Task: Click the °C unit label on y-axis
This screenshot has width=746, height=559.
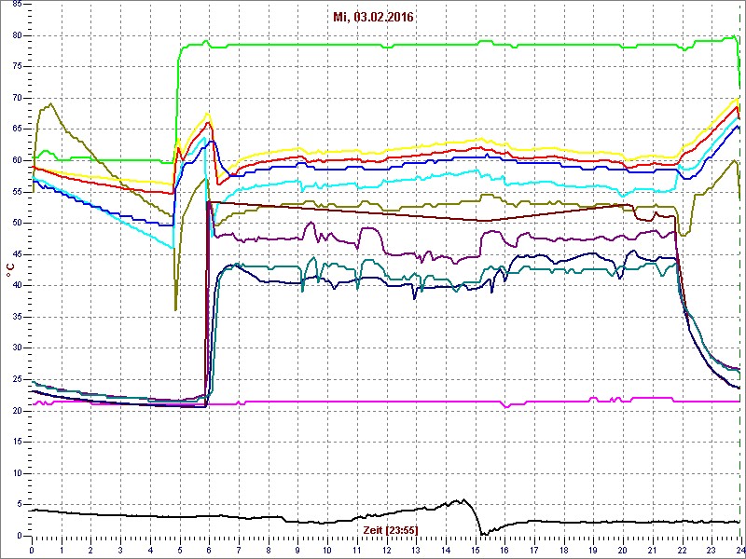Action: pyautogui.click(x=10, y=271)
